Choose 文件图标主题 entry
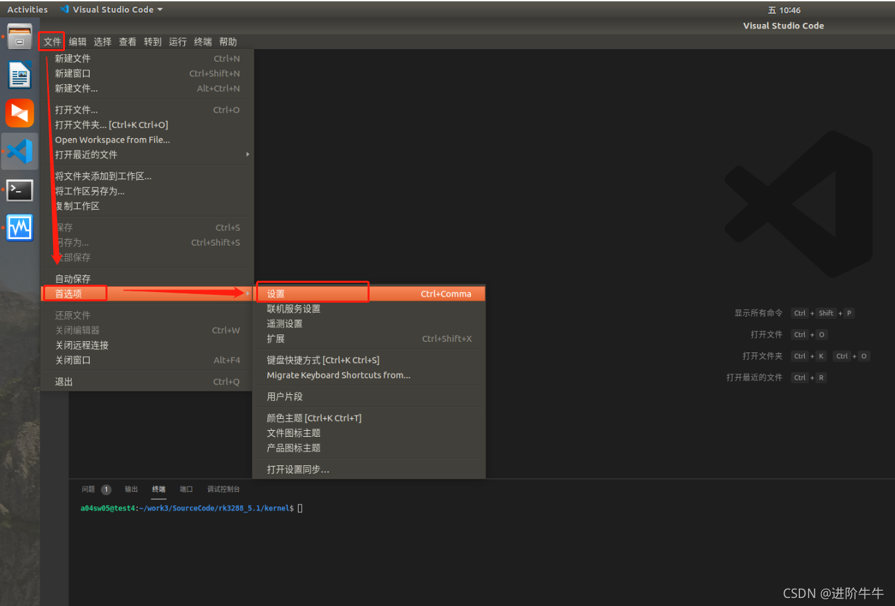The image size is (895, 606). point(370,433)
